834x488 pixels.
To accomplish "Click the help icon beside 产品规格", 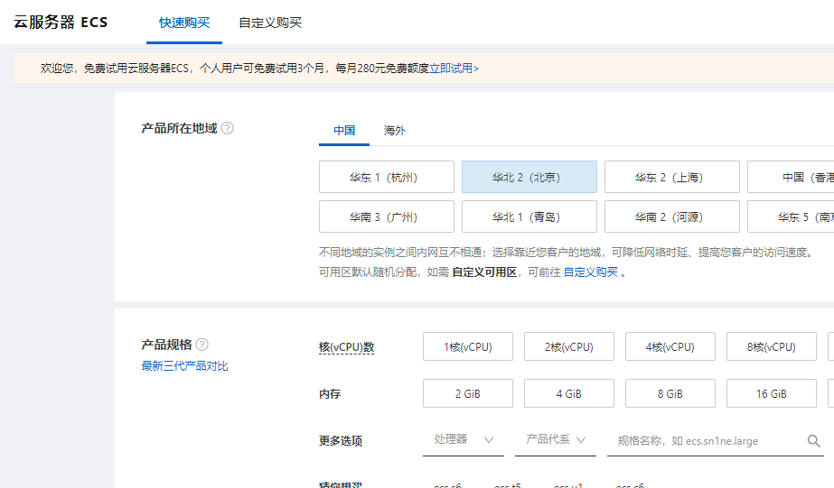I will 202,345.
